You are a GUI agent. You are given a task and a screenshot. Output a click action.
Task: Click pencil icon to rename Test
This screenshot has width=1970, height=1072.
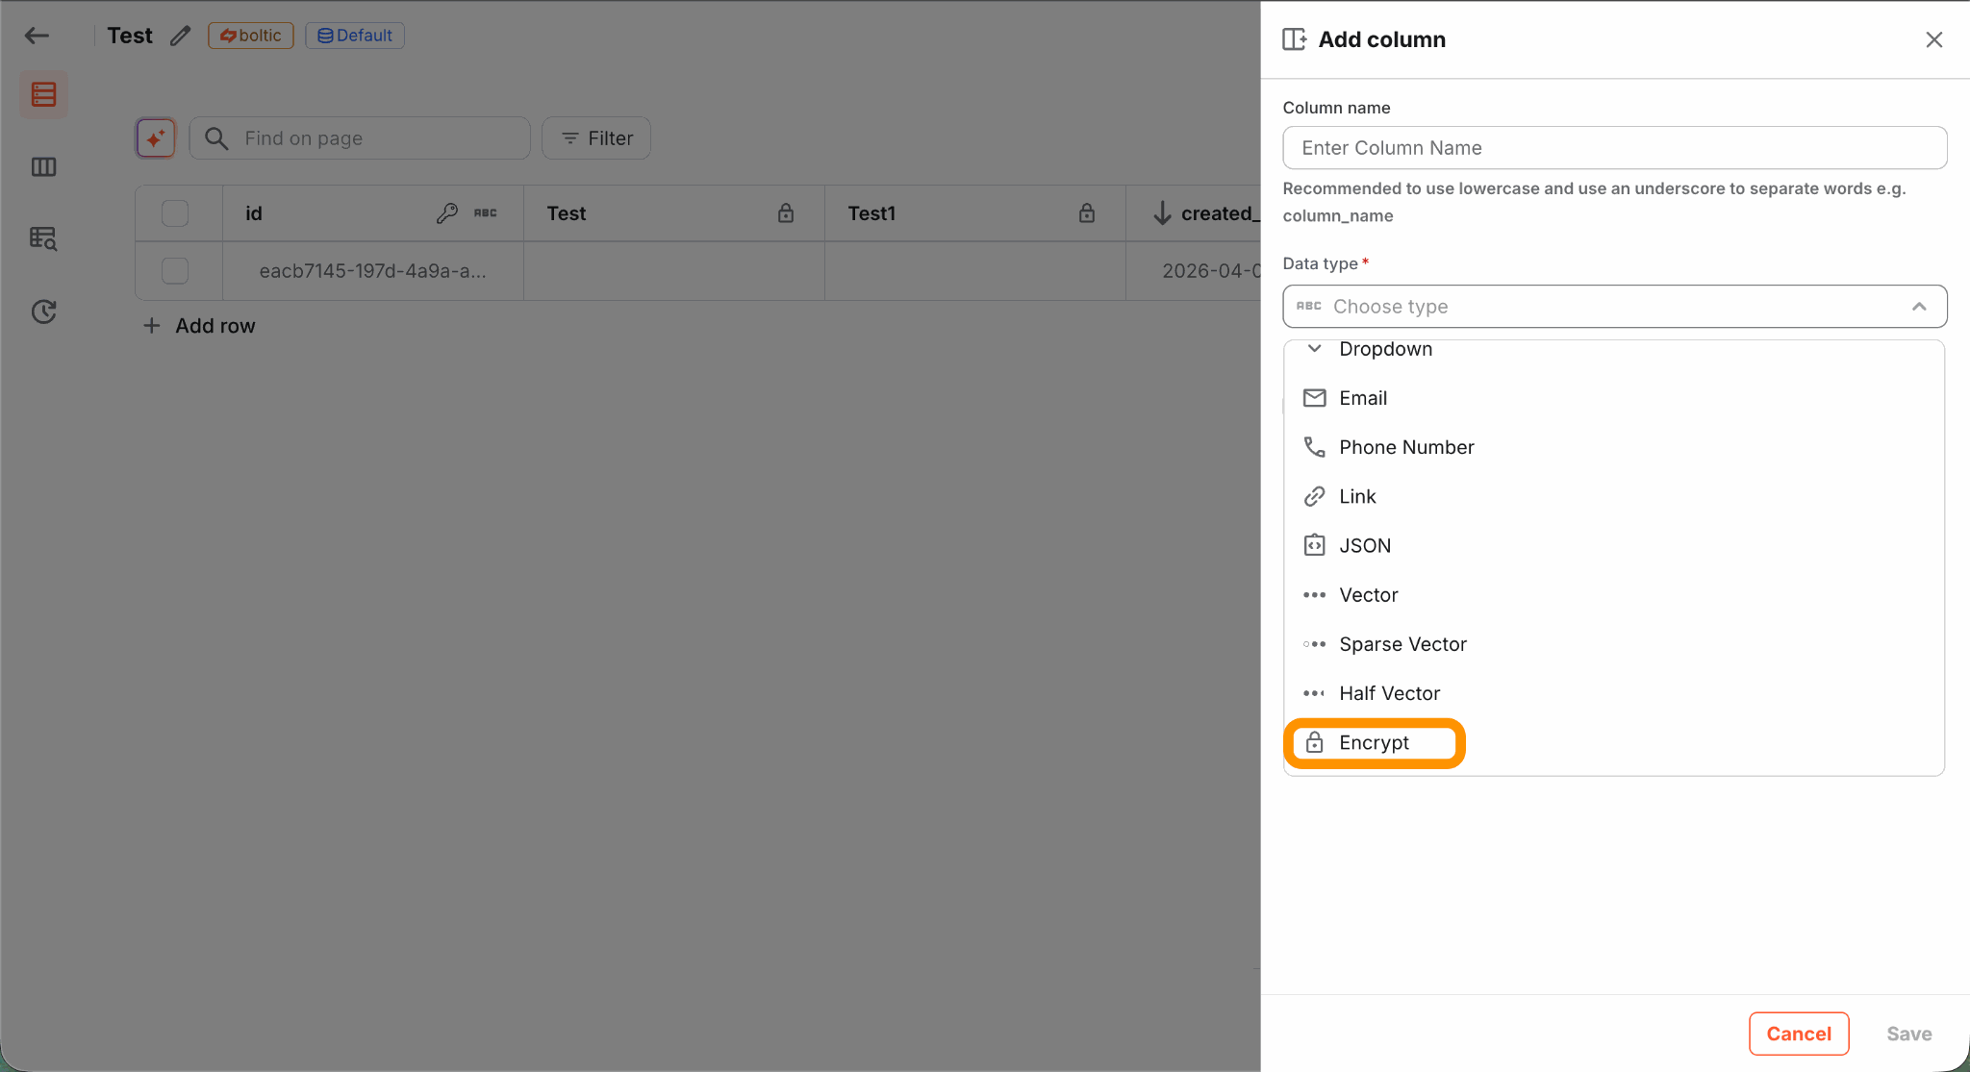[180, 36]
